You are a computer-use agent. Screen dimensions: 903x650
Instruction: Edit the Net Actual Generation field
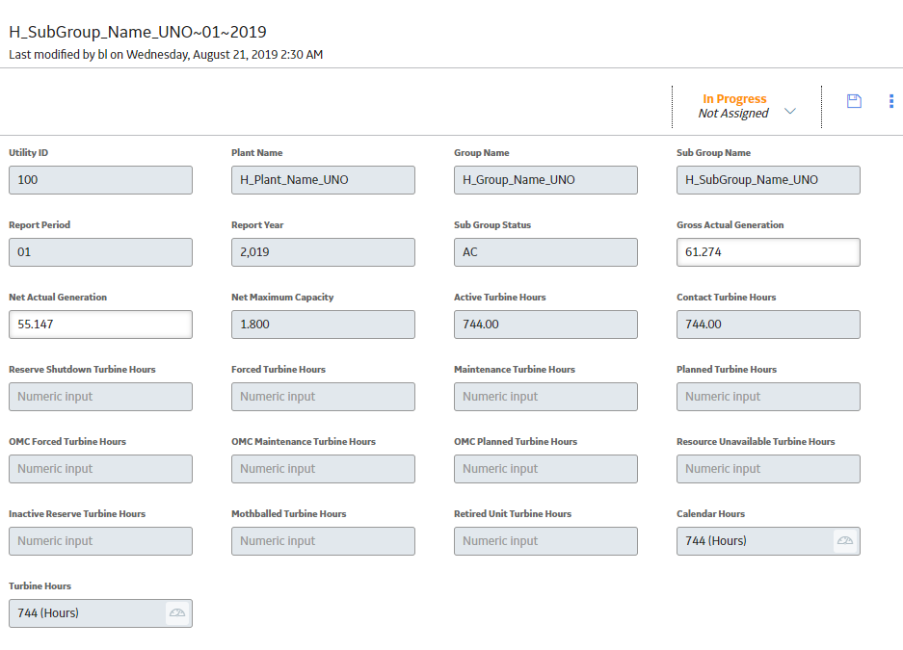(101, 325)
